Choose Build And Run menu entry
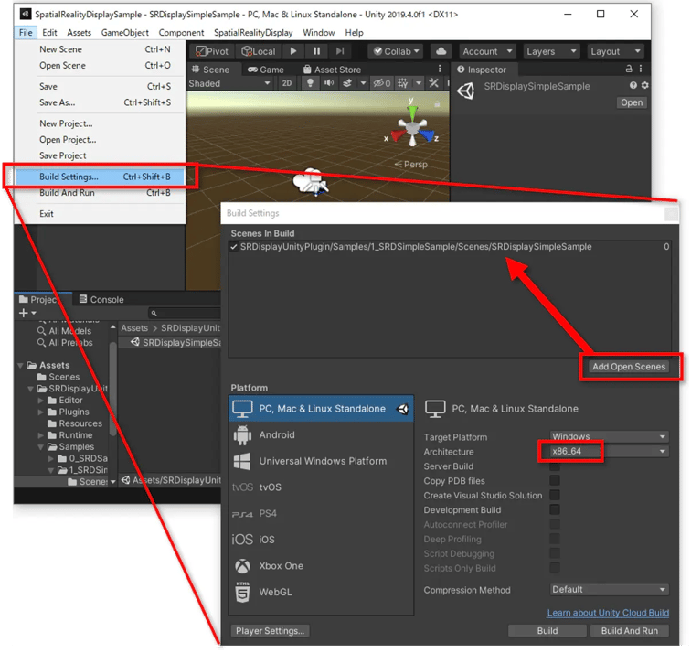This screenshot has height=653, width=691. 101,193
